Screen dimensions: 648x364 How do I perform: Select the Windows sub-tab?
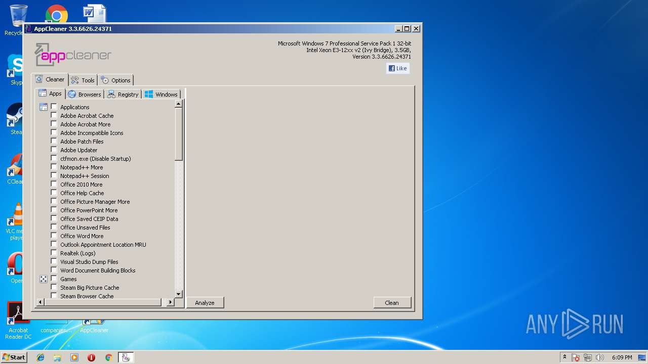tap(161, 95)
